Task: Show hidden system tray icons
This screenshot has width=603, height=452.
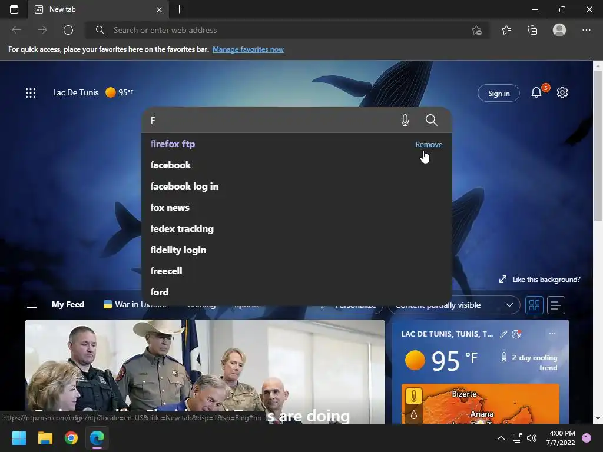Action: tap(501, 438)
